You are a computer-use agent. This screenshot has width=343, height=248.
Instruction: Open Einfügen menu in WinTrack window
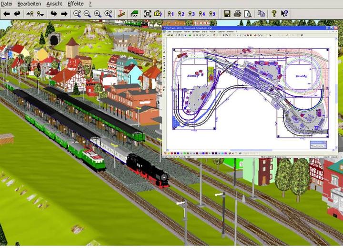196,31
